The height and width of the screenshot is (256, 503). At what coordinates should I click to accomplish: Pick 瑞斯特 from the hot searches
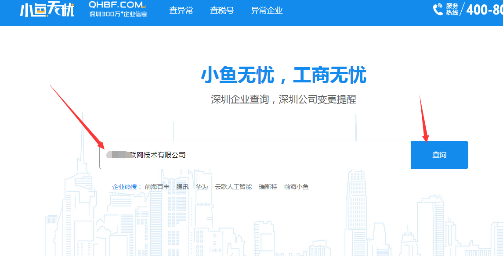click(x=268, y=187)
